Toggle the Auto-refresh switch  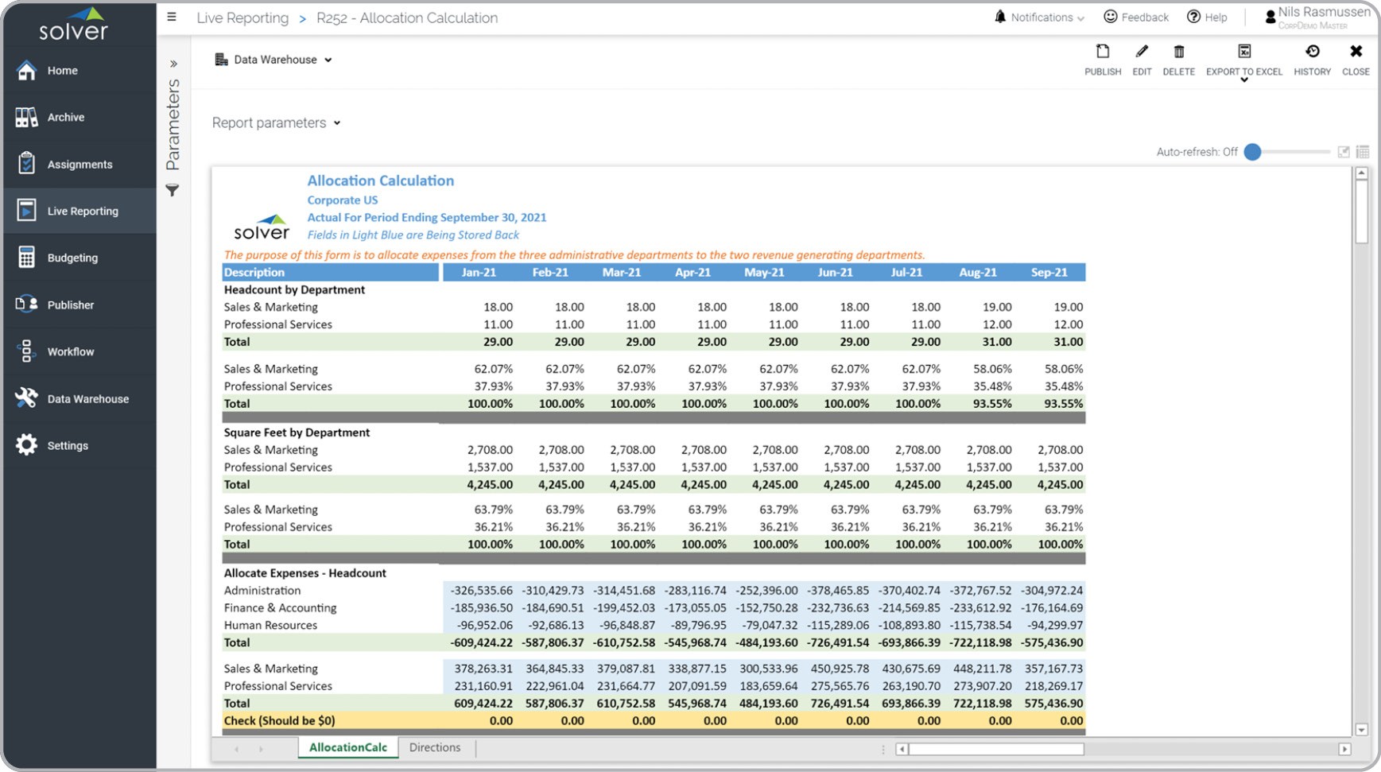(x=1253, y=152)
